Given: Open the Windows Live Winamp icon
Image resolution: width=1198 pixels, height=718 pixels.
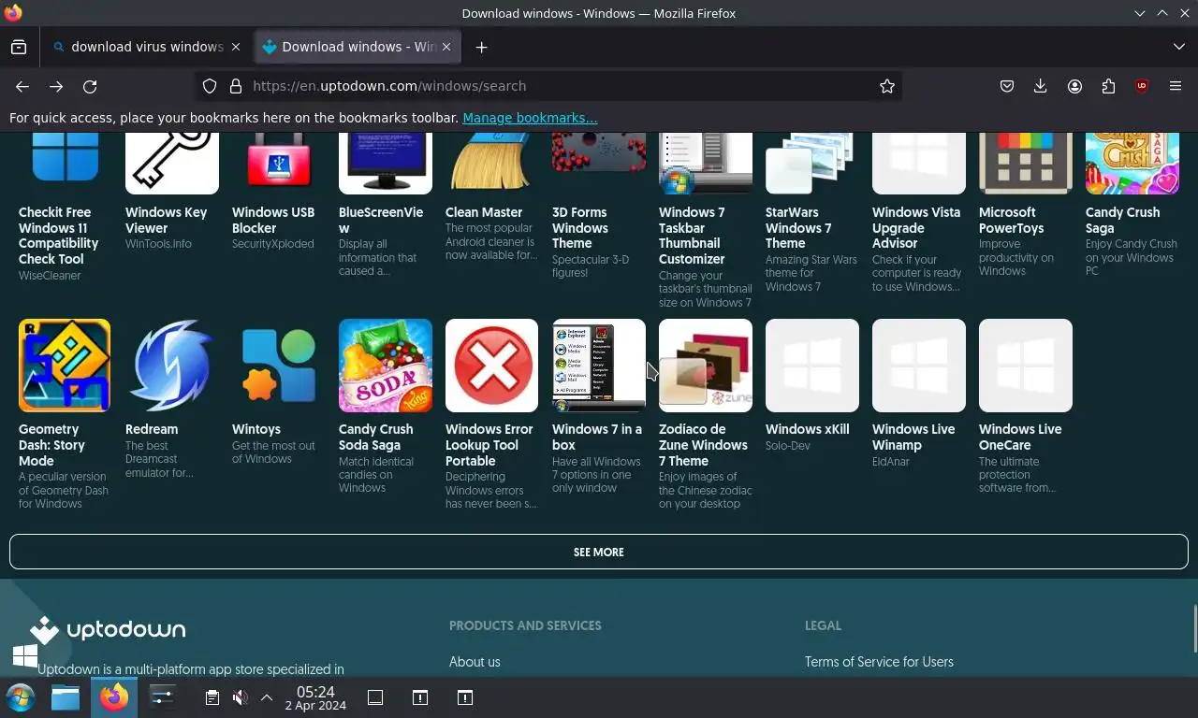Looking at the screenshot, I should 918,366.
